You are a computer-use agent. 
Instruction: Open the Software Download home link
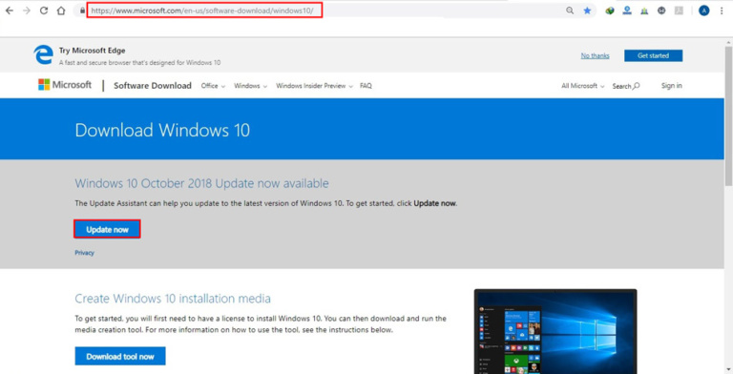click(x=153, y=86)
